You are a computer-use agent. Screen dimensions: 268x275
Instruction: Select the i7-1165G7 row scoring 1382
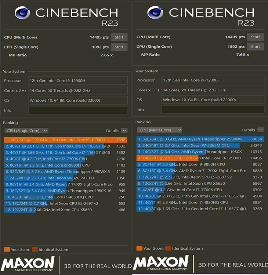point(66,152)
